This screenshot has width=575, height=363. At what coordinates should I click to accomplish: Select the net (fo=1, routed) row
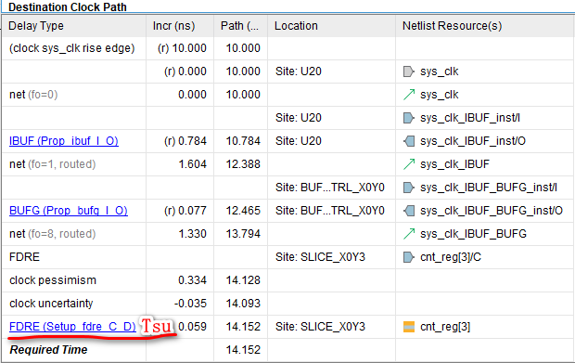(x=288, y=164)
